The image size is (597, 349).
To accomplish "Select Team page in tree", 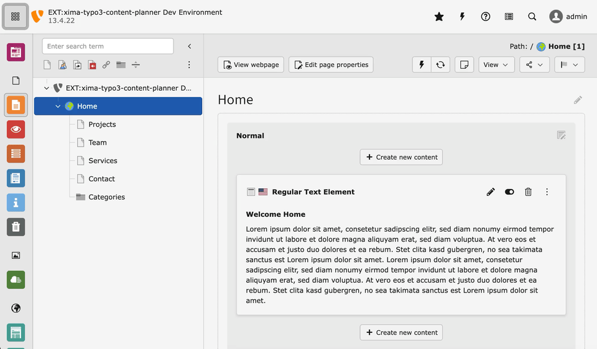I will (x=98, y=143).
